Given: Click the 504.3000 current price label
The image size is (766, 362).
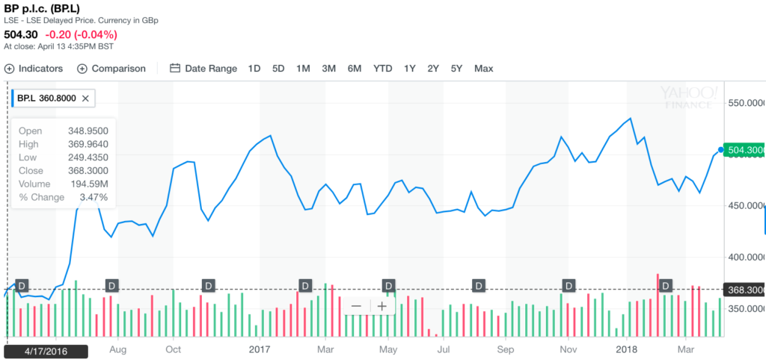Looking at the screenshot, I should (x=744, y=150).
